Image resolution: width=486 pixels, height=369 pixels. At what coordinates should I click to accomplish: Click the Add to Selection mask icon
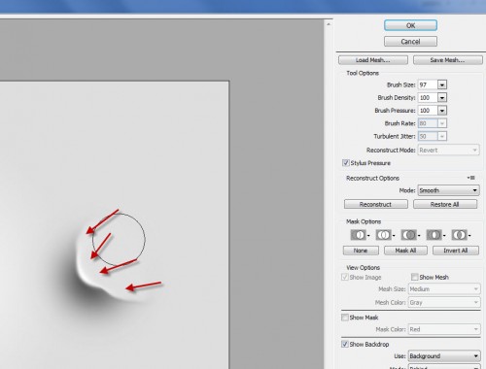click(383, 235)
